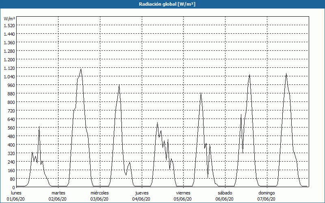Viewport: 325px width, 203px height.
Task: Click the 06/06/20 date label
Action: (225, 199)
